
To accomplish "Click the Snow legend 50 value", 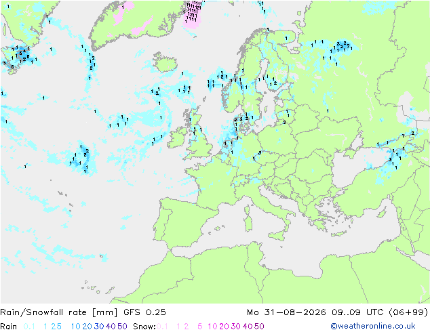I will 259,327.
